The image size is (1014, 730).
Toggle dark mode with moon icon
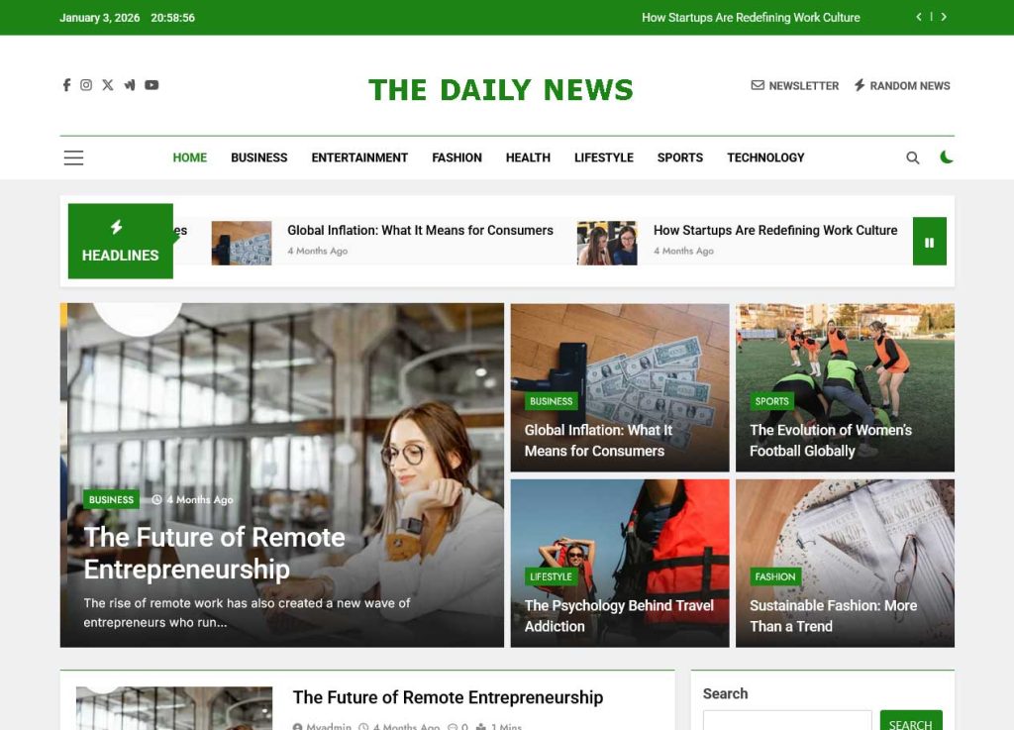(946, 157)
